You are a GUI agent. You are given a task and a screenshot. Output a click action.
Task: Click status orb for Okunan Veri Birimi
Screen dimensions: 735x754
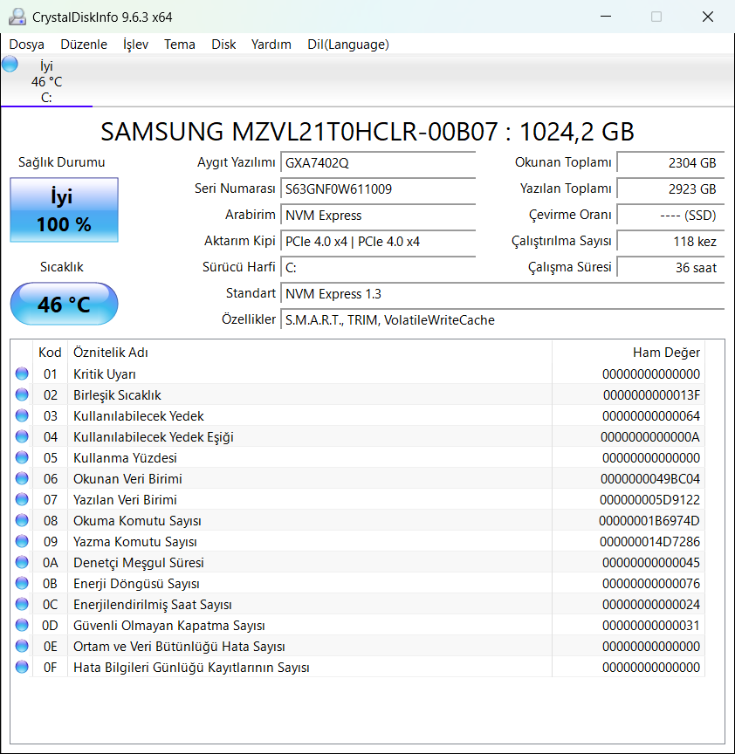[22, 478]
